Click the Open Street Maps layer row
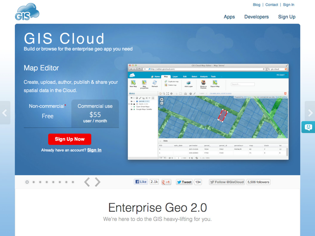This screenshot has width=315, height=236. (143, 107)
